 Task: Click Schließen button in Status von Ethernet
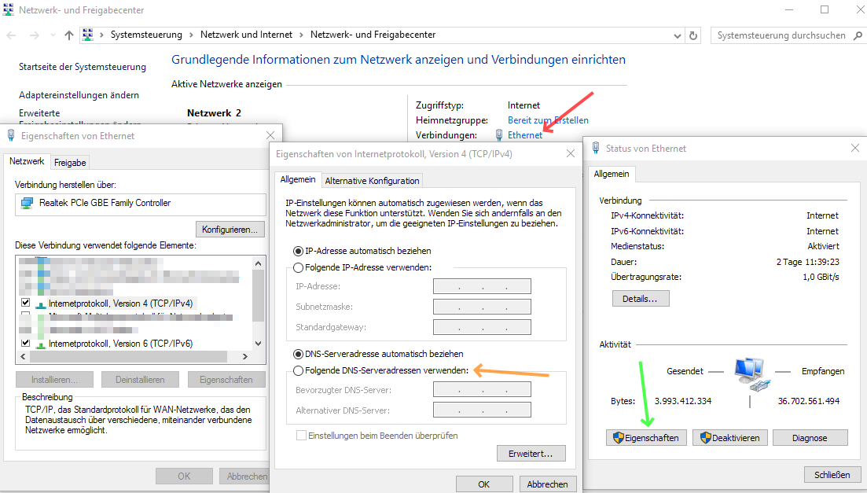click(832, 475)
